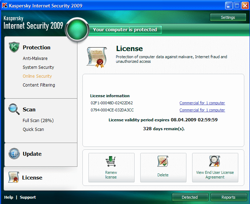Image resolution: width=250 pixels, height=204 pixels.
Task: Click the 'License information' heading
Action: (x=110, y=96)
